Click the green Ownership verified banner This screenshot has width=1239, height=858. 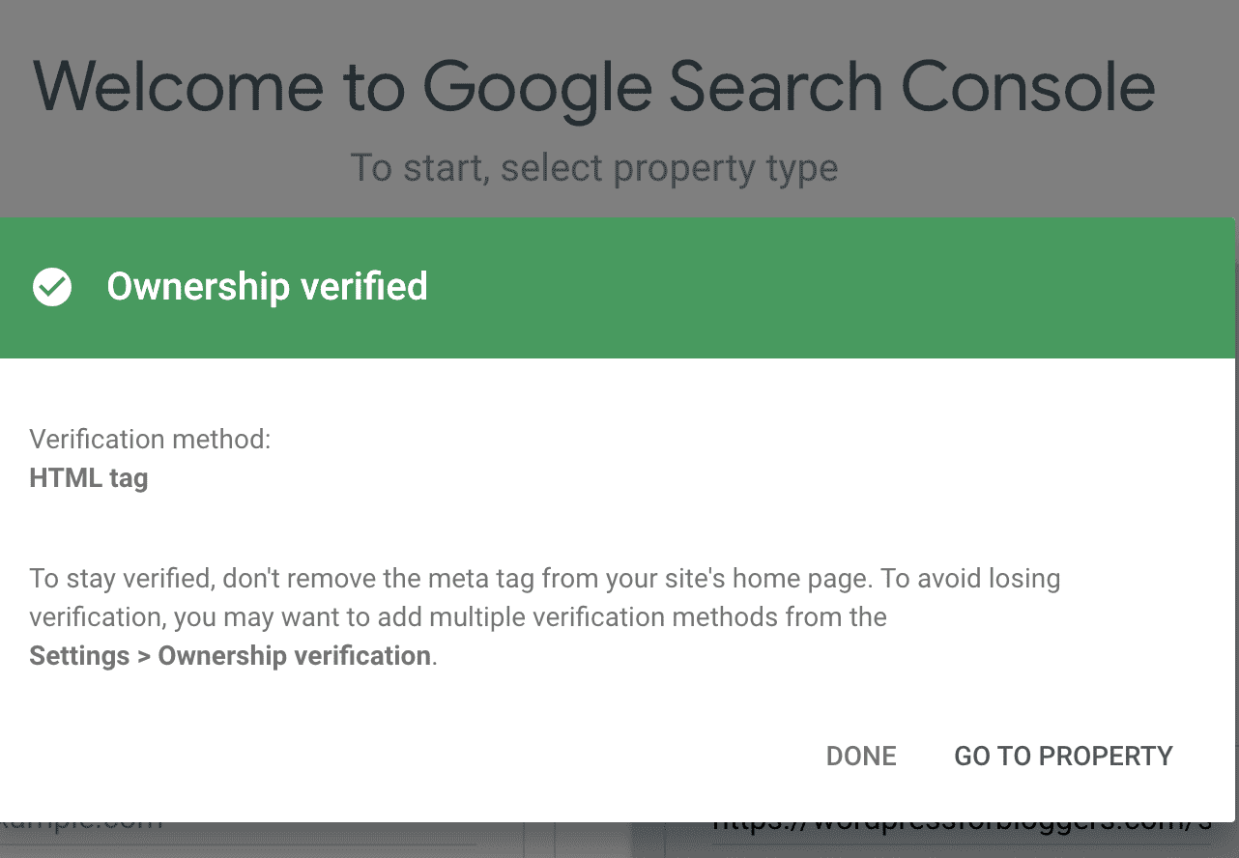pyautogui.click(x=619, y=287)
